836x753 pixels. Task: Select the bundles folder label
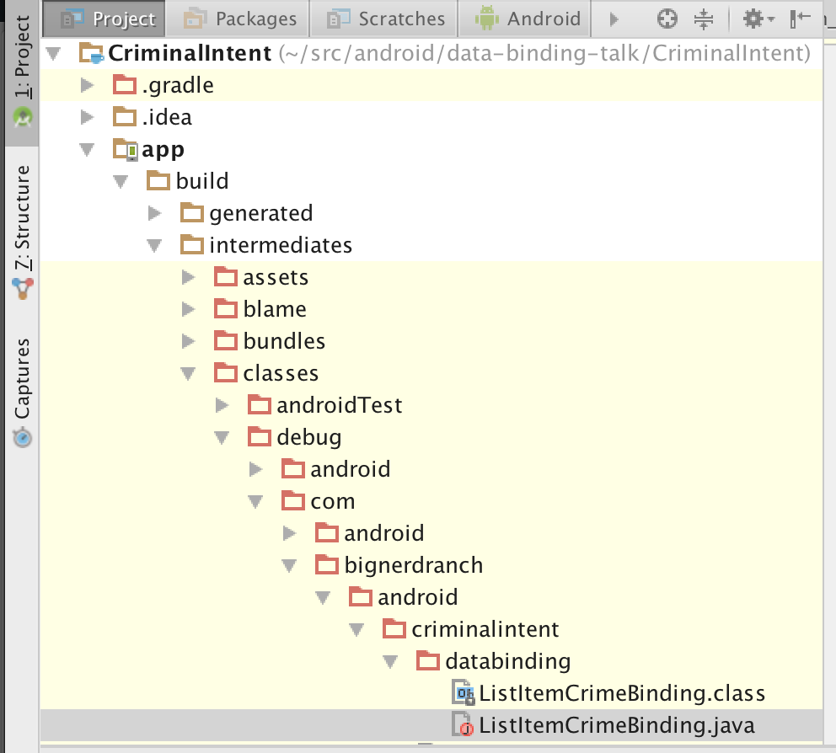click(x=284, y=341)
